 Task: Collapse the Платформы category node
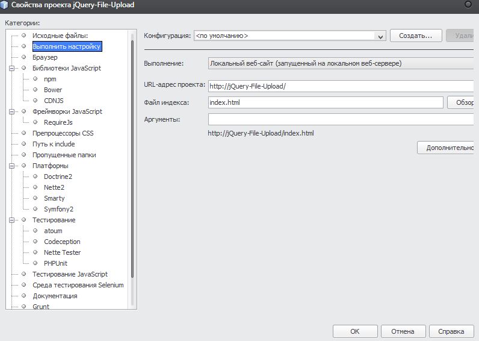11,166
